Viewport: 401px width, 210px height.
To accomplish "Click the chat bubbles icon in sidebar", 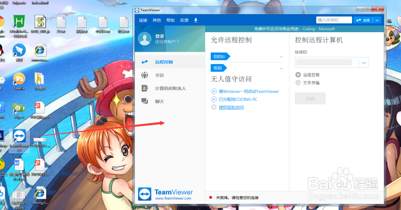I will click(x=145, y=101).
